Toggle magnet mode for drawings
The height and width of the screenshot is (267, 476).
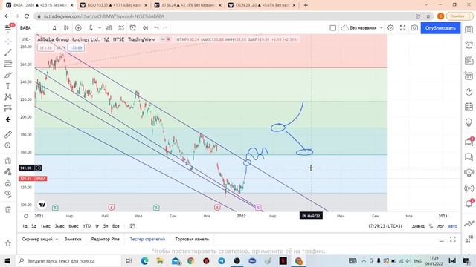8,160
